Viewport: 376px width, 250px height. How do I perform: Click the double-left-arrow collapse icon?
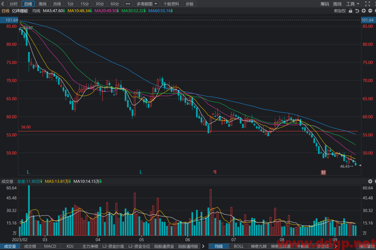(3, 4)
